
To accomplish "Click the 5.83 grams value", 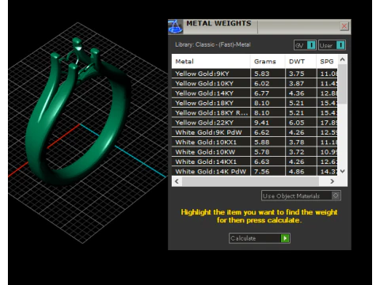I will pyautogui.click(x=262, y=74).
